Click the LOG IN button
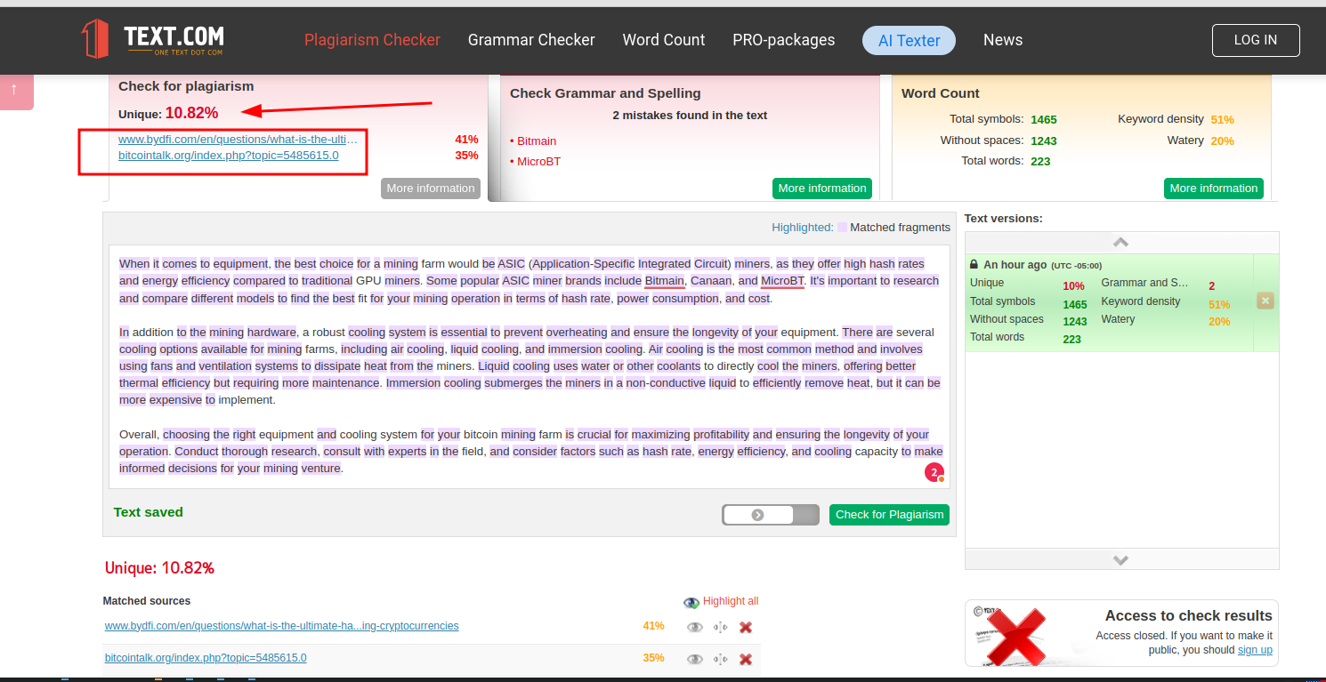Viewport: 1326px width, 682px height. pyautogui.click(x=1256, y=40)
